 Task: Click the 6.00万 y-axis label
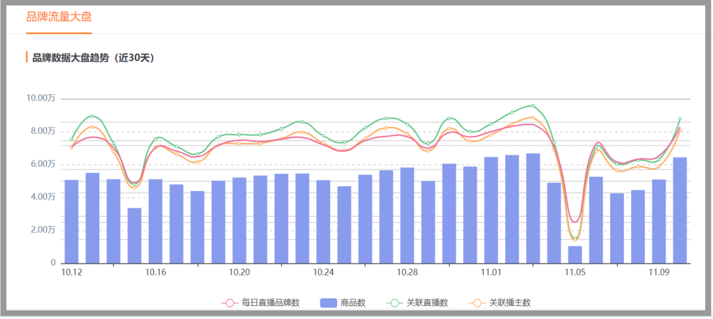43,164
